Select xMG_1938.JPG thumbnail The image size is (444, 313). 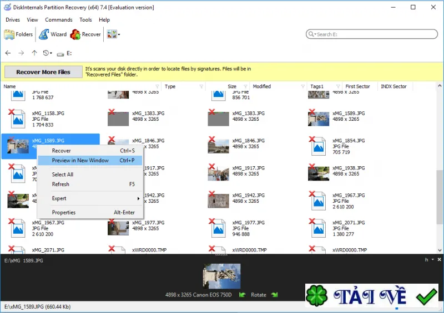coord(318,173)
